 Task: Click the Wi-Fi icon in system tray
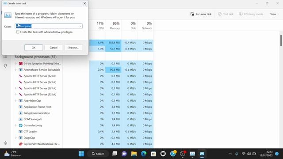244,154
